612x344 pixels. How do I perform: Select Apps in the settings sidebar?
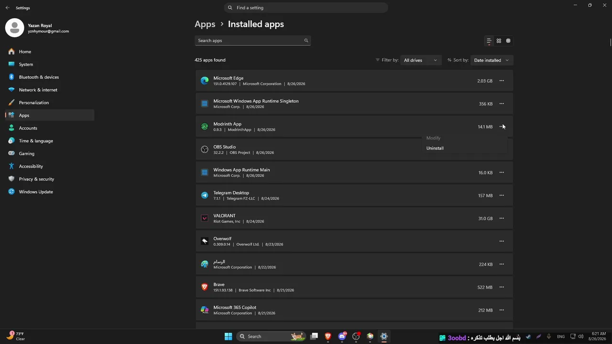(50, 115)
